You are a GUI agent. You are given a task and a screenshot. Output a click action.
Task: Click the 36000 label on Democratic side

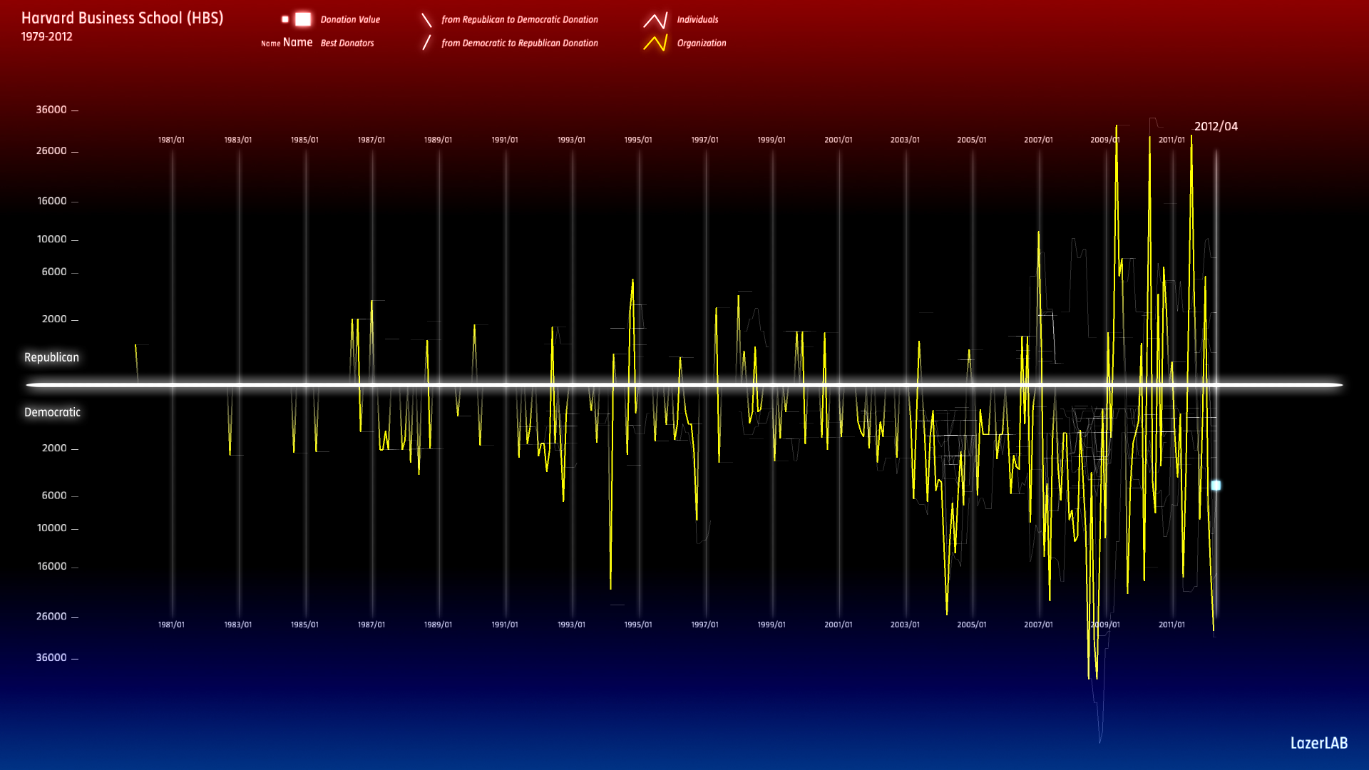pyautogui.click(x=51, y=658)
